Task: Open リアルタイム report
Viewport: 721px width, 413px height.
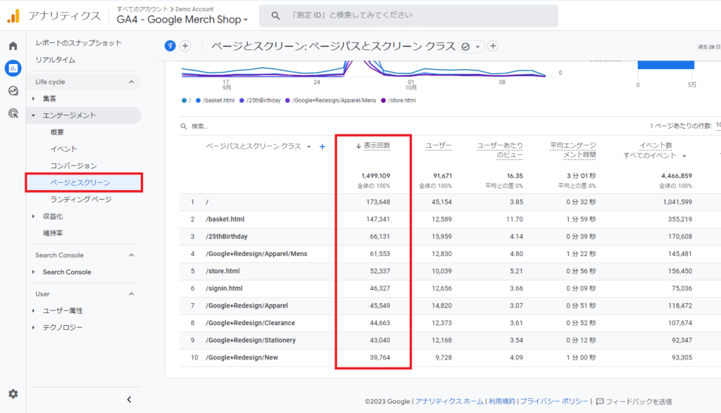Action: [55, 60]
